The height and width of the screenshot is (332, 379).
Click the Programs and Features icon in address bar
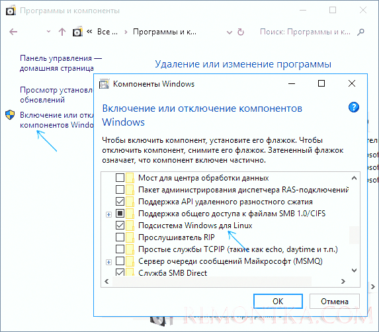coord(77,31)
